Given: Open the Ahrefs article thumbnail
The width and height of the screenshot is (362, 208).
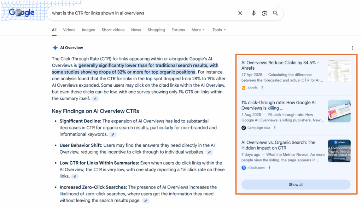Looking at the screenshot, I should tap(339, 71).
